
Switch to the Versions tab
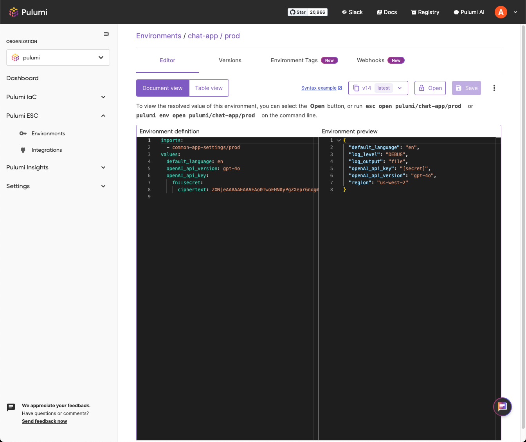pyautogui.click(x=230, y=60)
